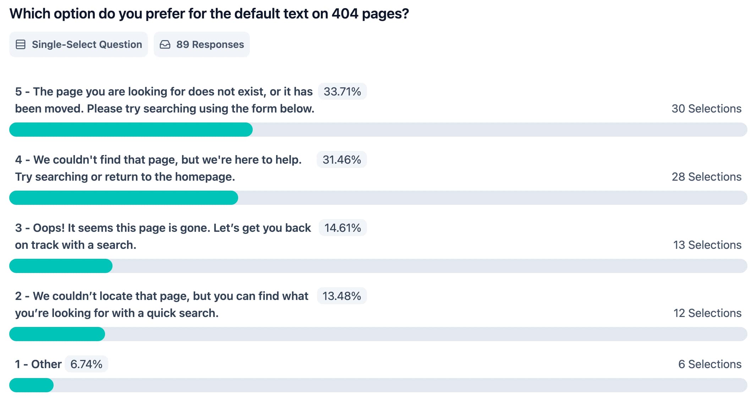
Task: Click the 13 Selections count
Action: (707, 245)
